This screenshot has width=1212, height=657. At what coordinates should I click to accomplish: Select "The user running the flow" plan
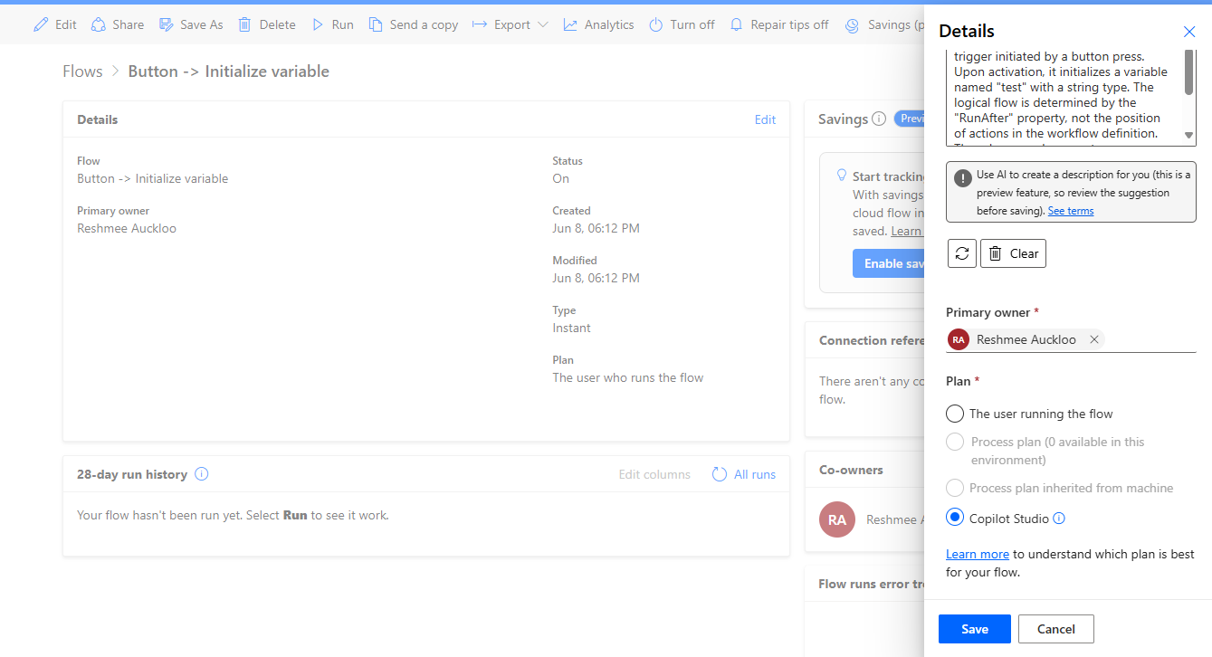click(955, 414)
